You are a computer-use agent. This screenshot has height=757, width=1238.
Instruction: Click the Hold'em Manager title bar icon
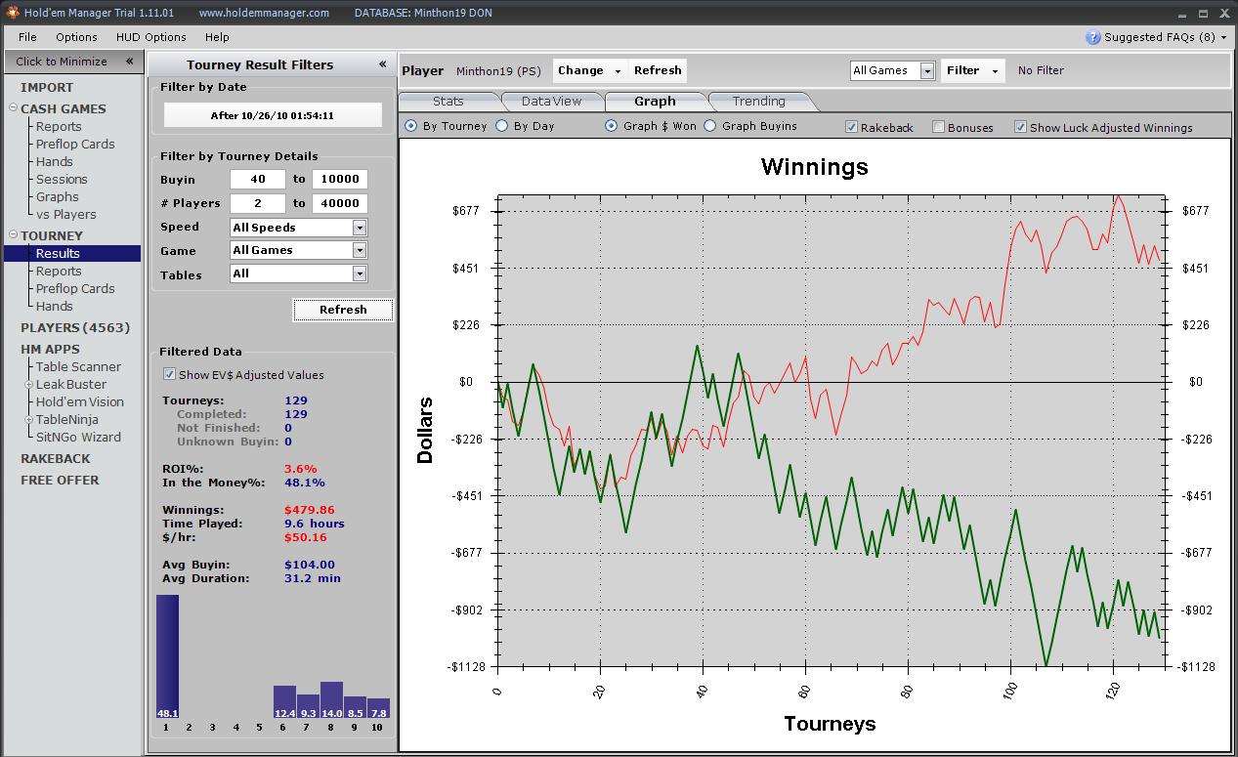click(13, 13)
